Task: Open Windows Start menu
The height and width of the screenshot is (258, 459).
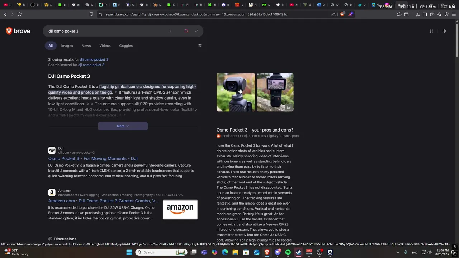Action: [129, 252]
